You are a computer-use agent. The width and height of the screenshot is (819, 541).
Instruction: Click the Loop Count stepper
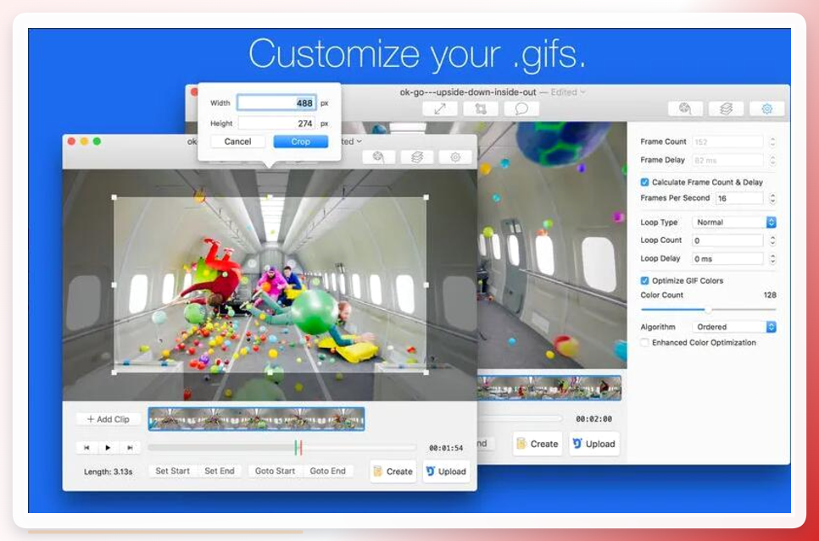coord(772,240)
